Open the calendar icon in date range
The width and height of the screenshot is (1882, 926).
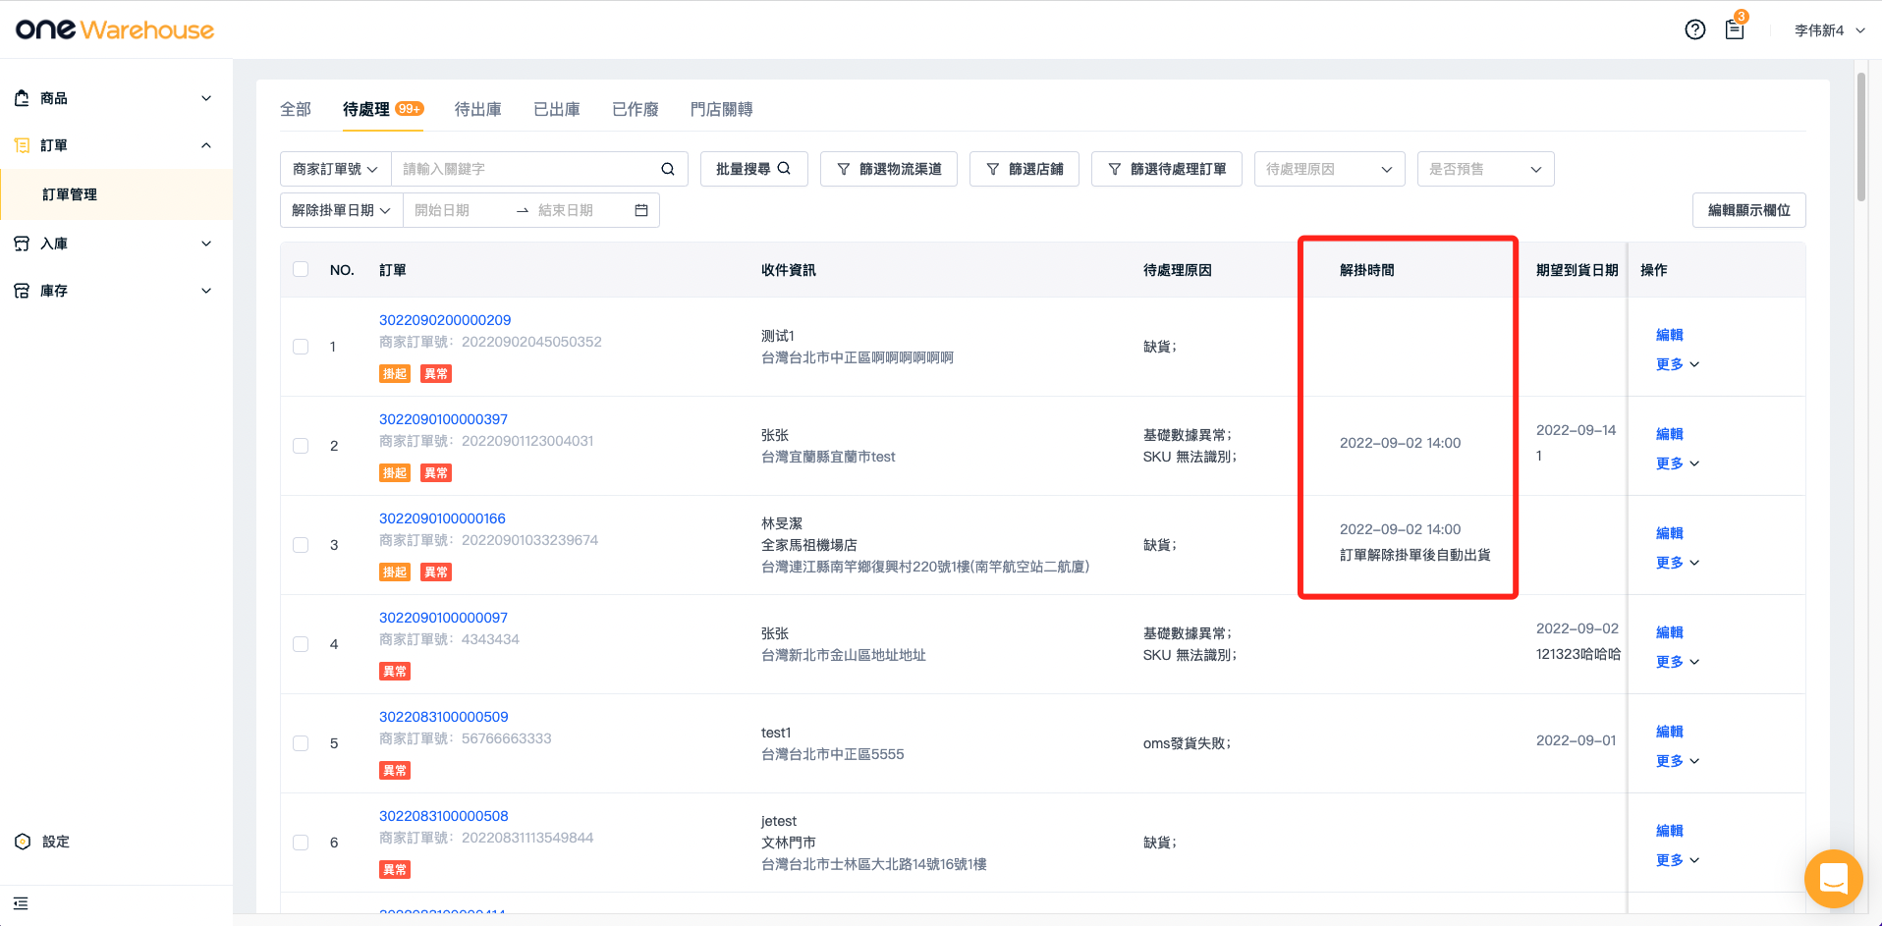(x=641, y=210)
